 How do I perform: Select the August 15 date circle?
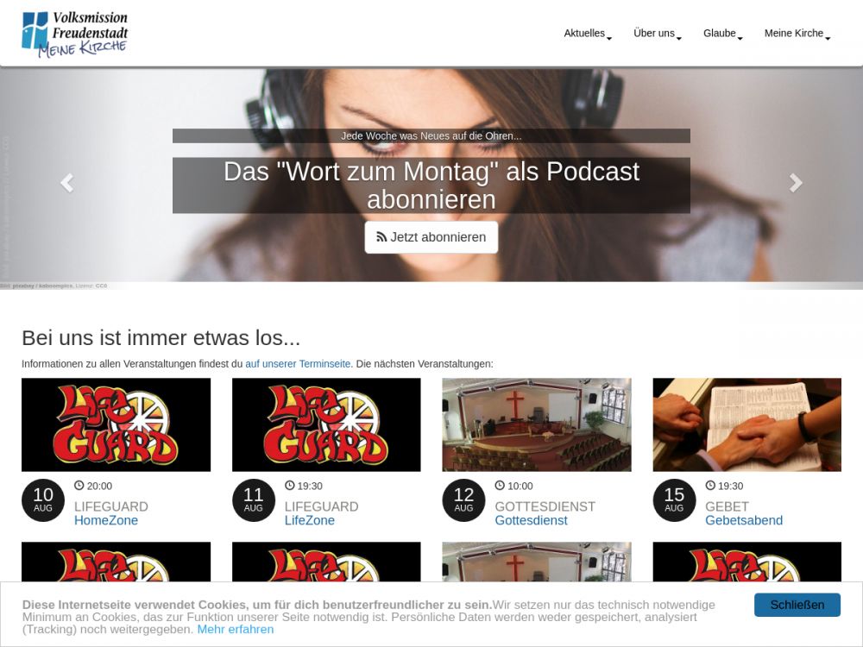(x=674, y=500)
